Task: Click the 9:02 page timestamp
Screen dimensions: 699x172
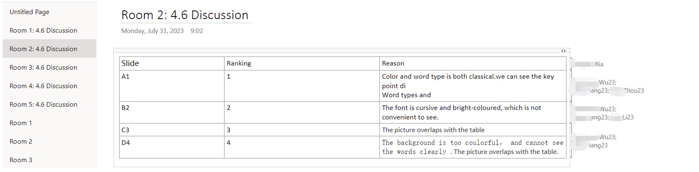Action: pyautogui.click(x=197, y=31)
